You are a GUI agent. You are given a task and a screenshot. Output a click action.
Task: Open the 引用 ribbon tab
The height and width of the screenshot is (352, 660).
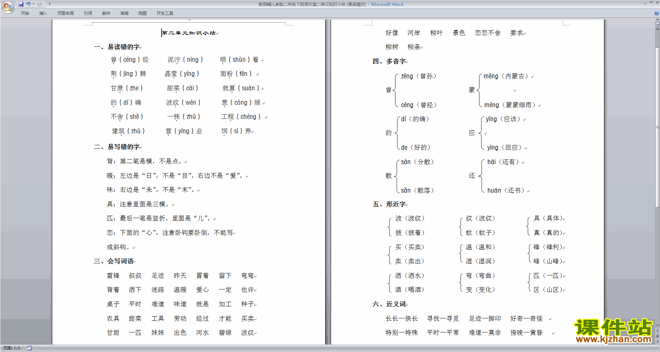click(x=88, y=13)
